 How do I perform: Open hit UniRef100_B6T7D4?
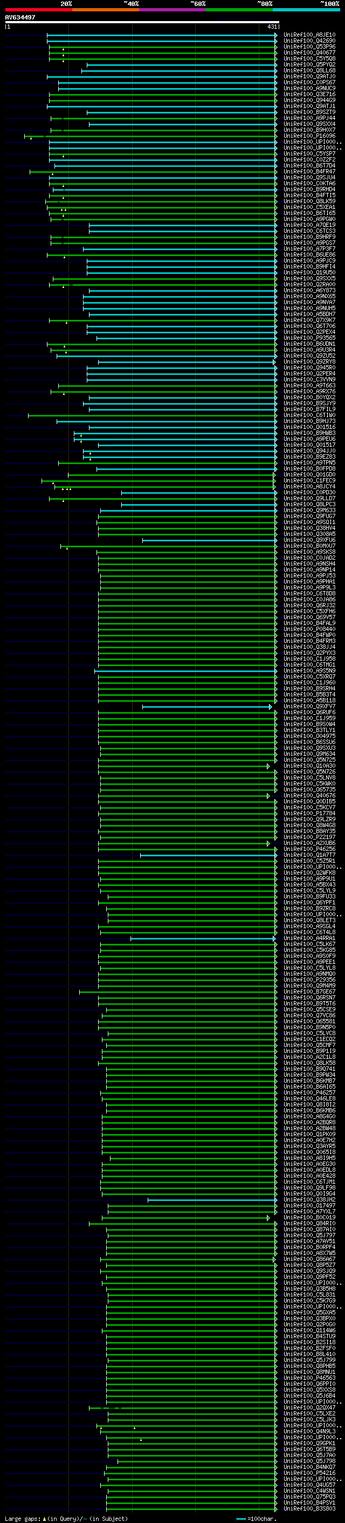(x=309, y=165)
